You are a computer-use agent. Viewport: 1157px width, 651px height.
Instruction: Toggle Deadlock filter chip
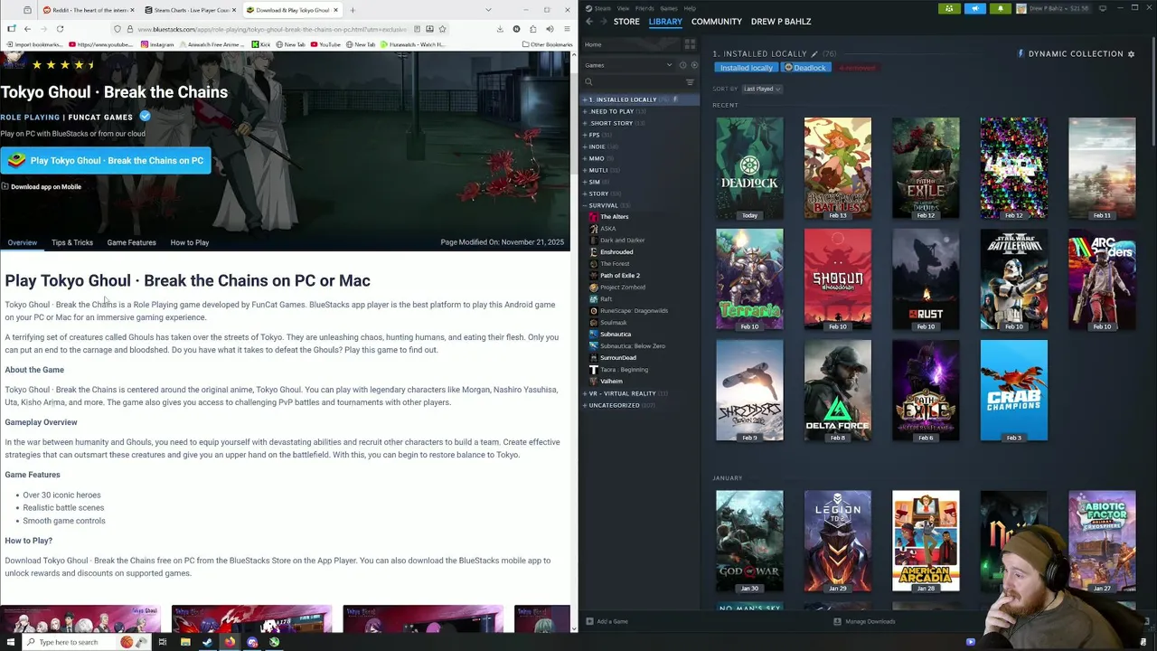tap(804, 68)
